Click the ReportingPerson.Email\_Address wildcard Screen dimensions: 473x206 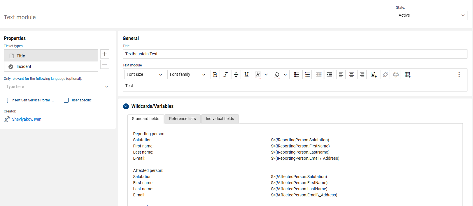click(x=305, y=158)
